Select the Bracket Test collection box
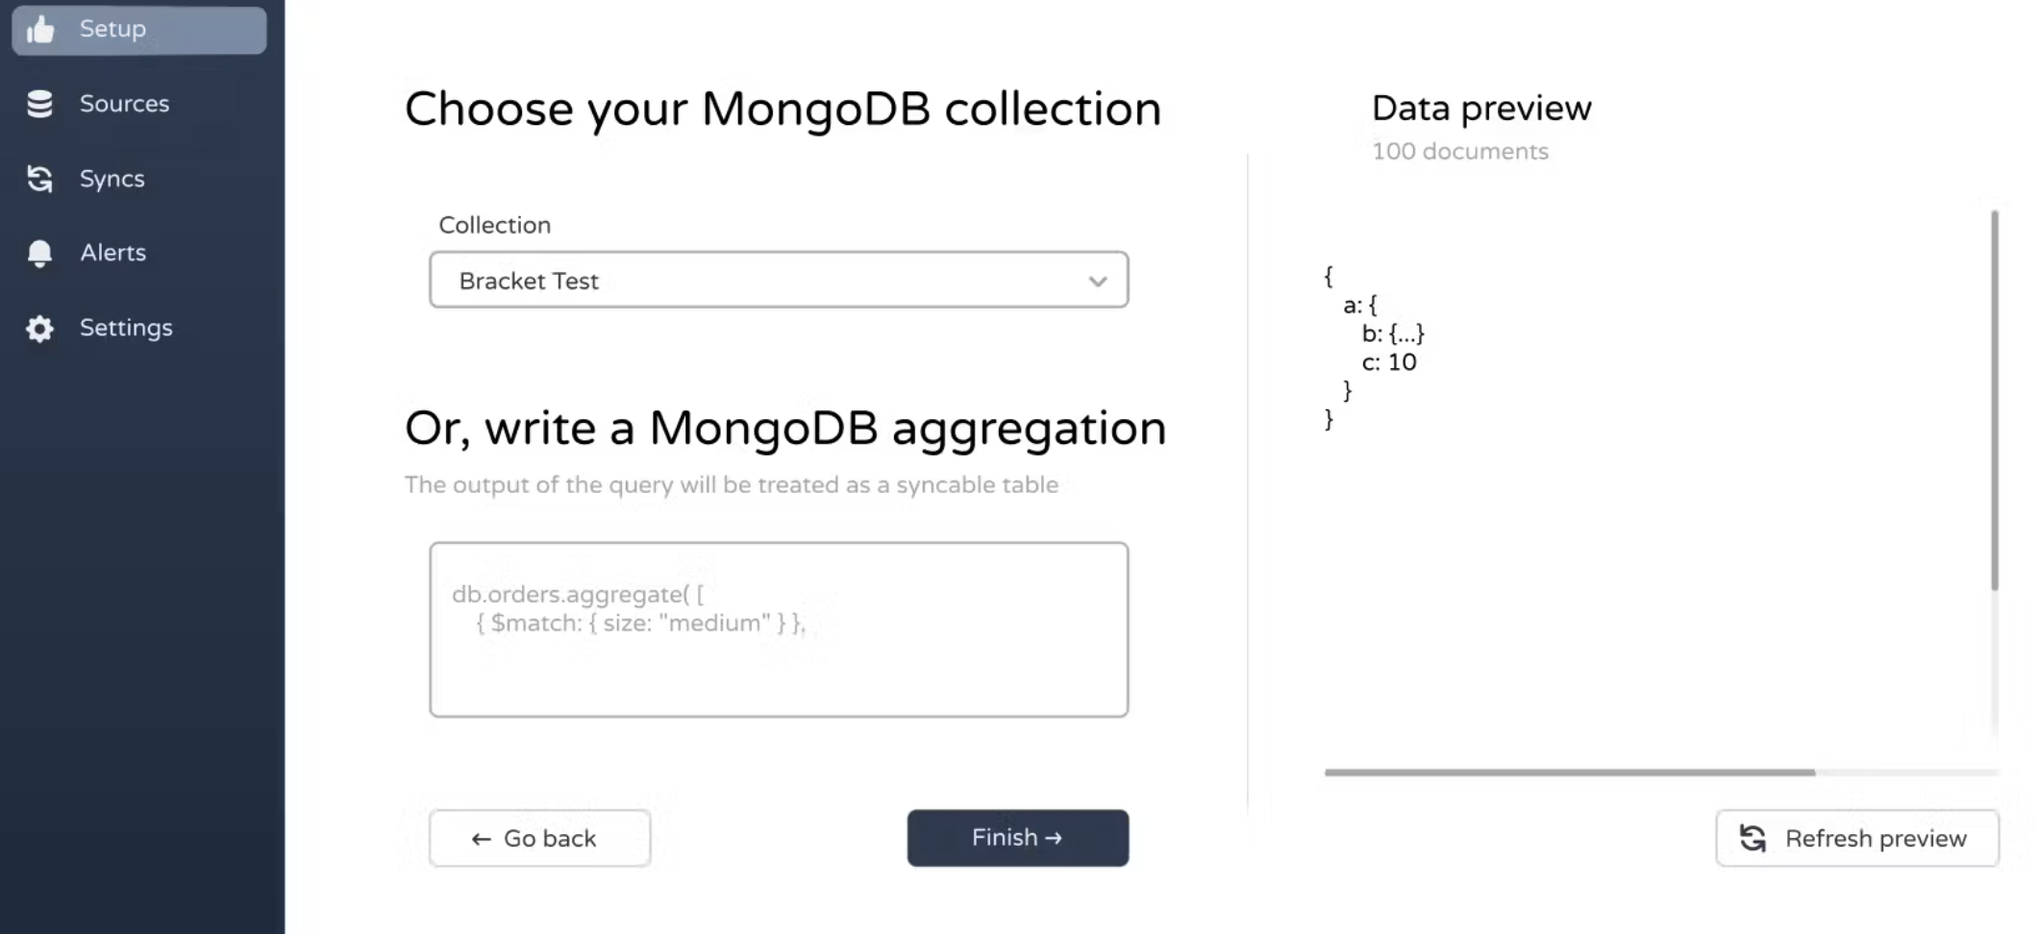This screenshot has height=934, width=2038. tap(779, 280)
